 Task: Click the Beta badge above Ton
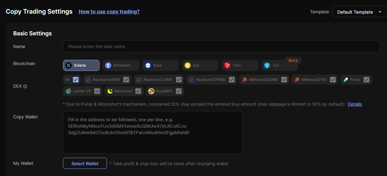(x=293, y=60)
